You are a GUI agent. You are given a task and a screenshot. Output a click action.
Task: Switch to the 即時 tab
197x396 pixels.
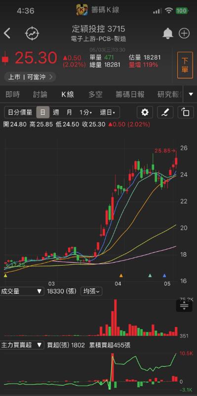coord(12,95)
